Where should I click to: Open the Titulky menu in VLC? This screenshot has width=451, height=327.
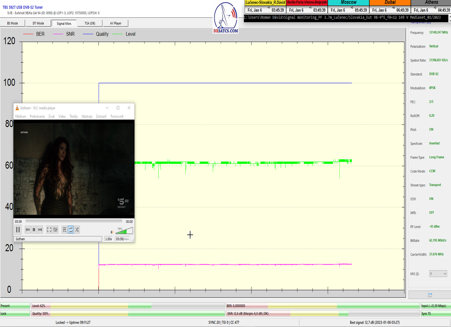pyautogui.click(x=74, y=117)
